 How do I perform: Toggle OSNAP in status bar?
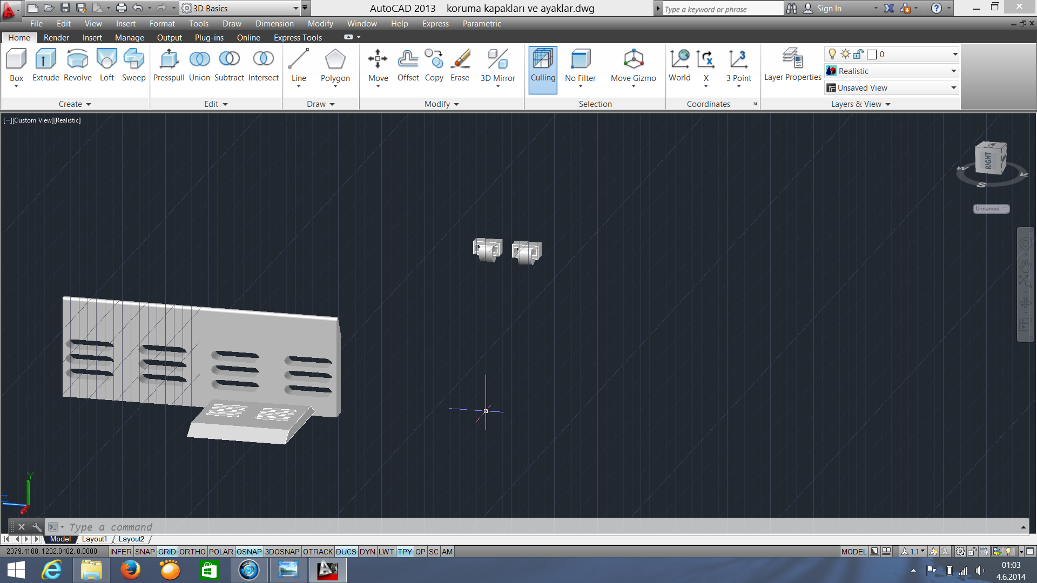[248, 552]
